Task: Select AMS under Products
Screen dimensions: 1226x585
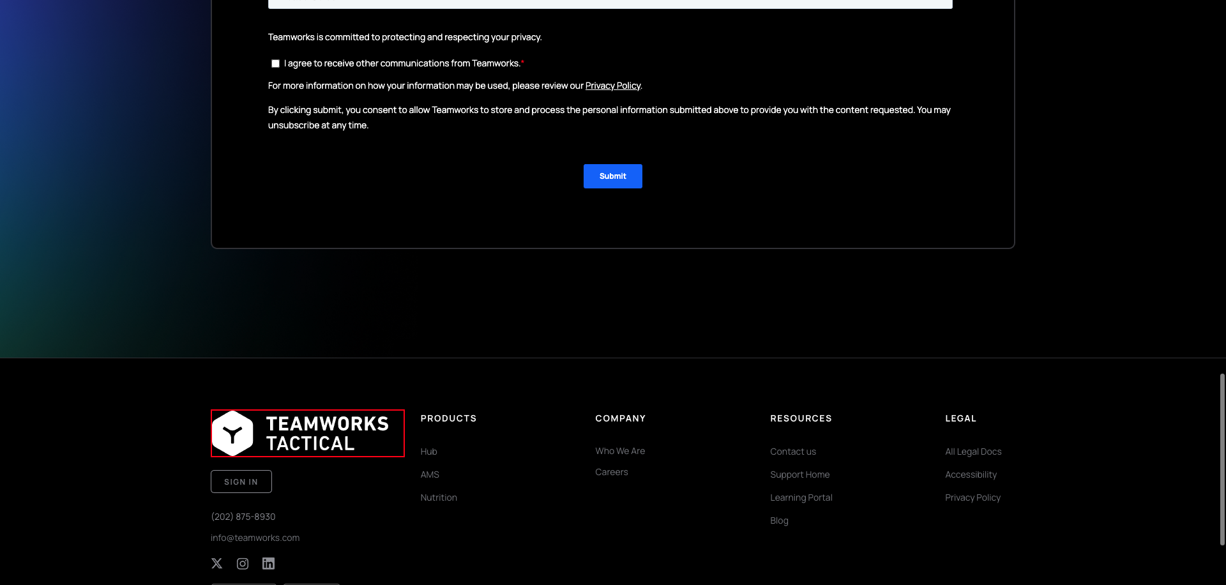Action: [x=429, y=475]
